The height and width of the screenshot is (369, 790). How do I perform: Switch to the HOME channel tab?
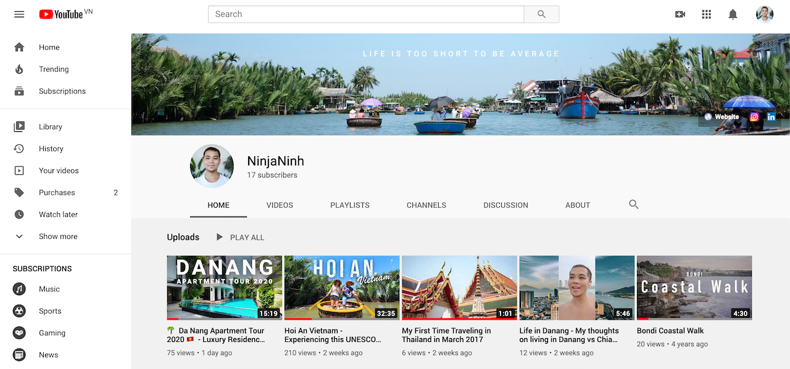[218, 205]
